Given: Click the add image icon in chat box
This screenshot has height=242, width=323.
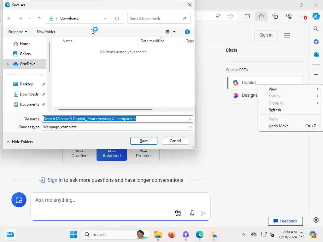Looking at the screenshot, I should tap(178, 213).
